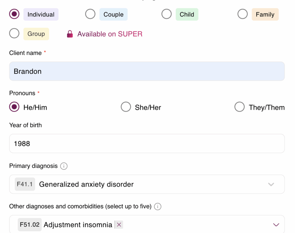Select He/Him pronouns radio button
Viewport: 295px width, 233px height.
14,107
